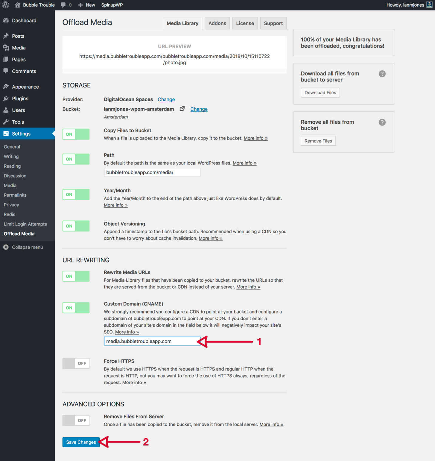435x461 pixels.
Task: Change the storage Provider link
Action: click(x=166, y=99)
